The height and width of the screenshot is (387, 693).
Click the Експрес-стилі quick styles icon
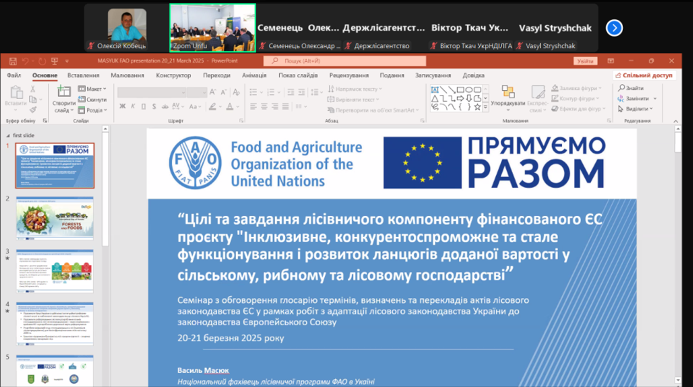pyautogui.click(x=538, y=92)
